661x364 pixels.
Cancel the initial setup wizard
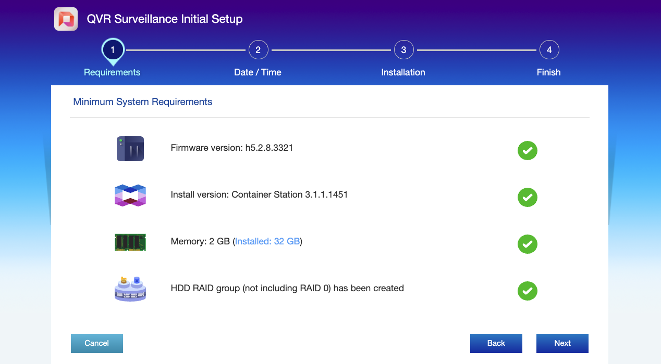[97, 343]
